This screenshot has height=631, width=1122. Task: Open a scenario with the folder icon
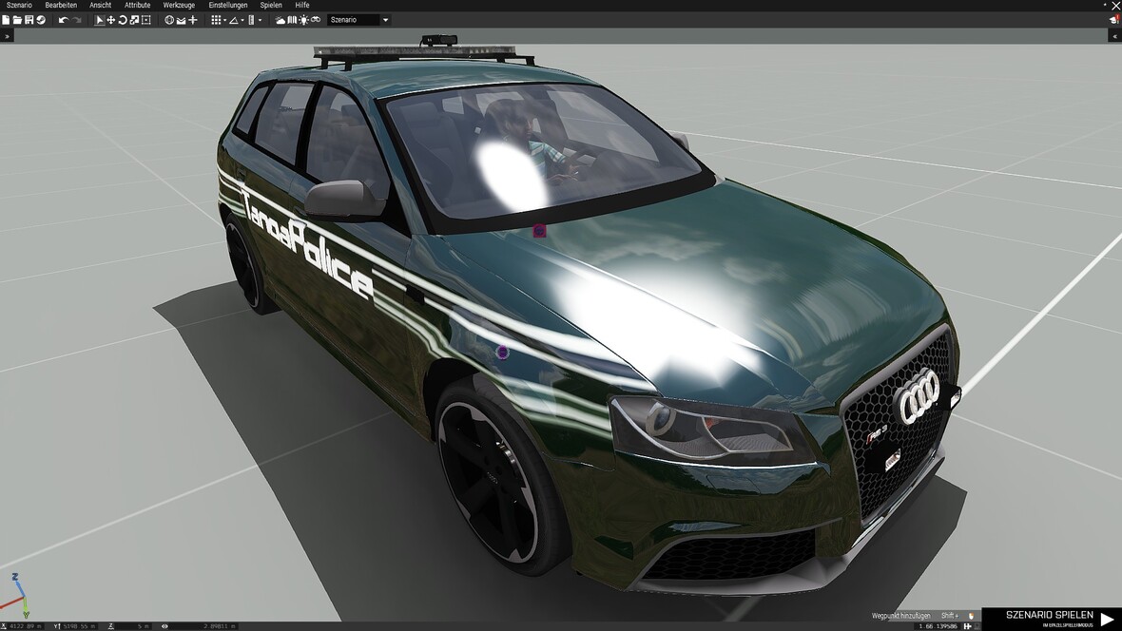tap(17, 20)
